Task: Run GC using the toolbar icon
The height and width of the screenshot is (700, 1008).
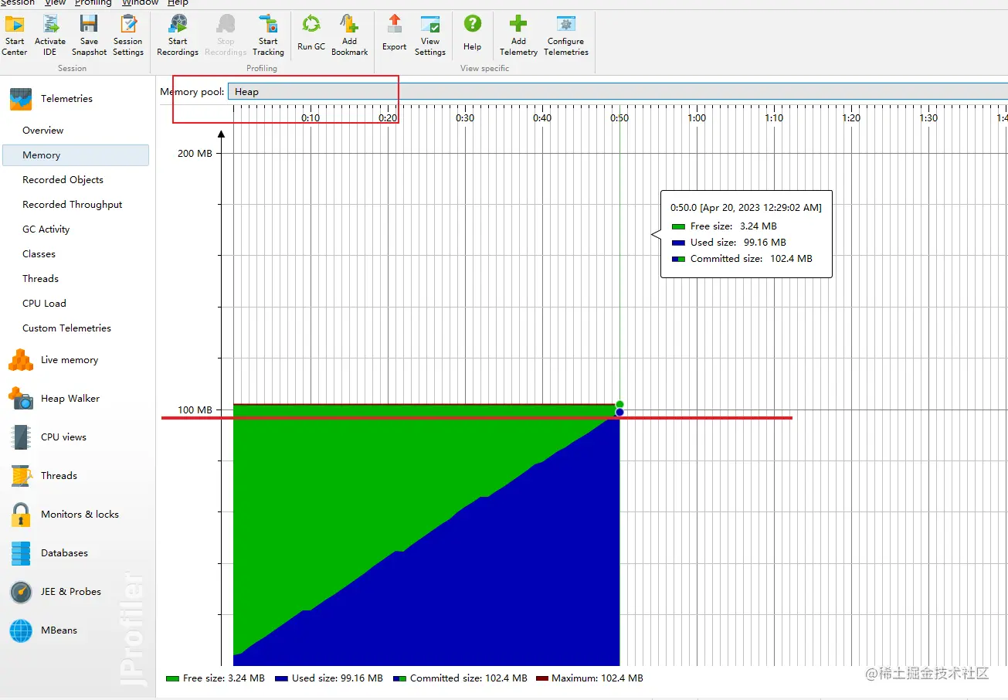Action: 311,24
